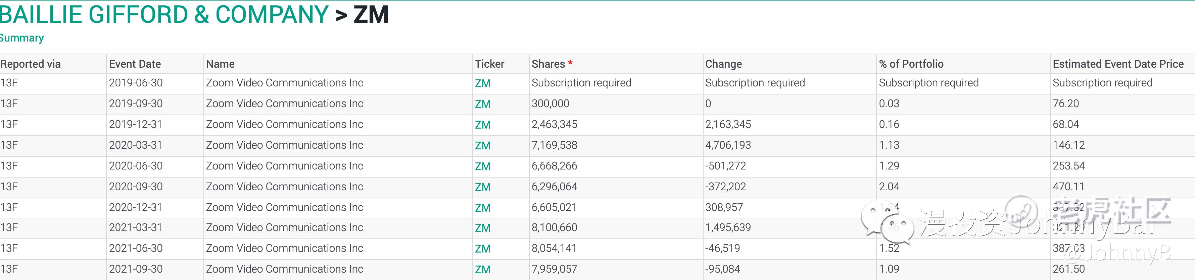Select the % of Portfolio column header

tap(911, 64)
